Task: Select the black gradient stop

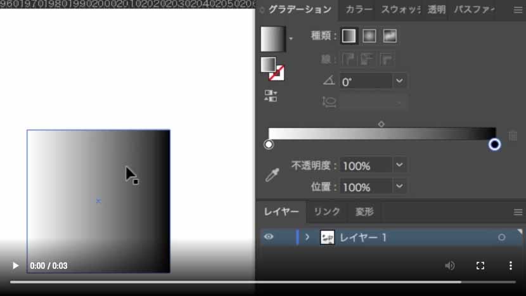Action: pos(494,145)
